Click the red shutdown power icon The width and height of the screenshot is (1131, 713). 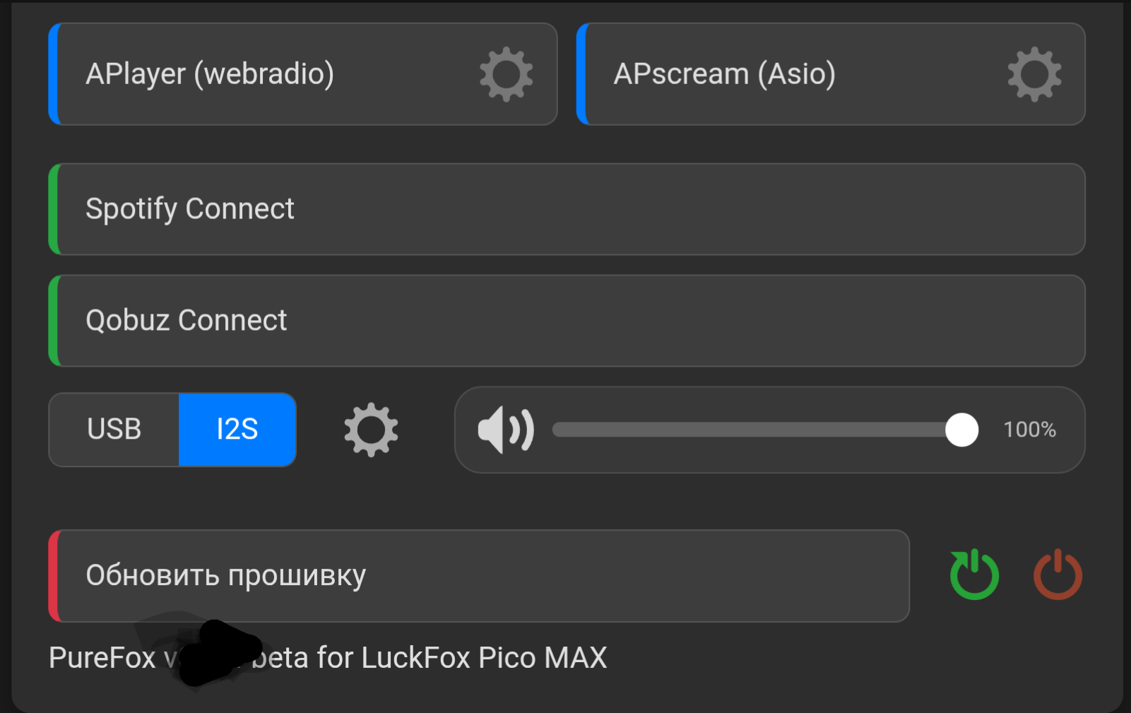click(x=1058, y=574)
